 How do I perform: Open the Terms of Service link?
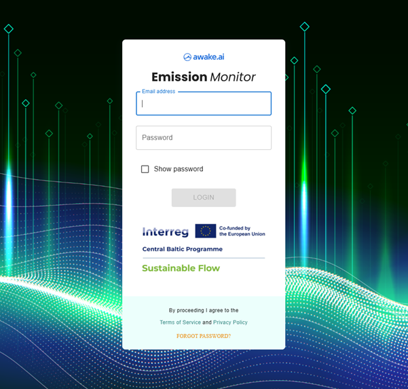(180, 322)
